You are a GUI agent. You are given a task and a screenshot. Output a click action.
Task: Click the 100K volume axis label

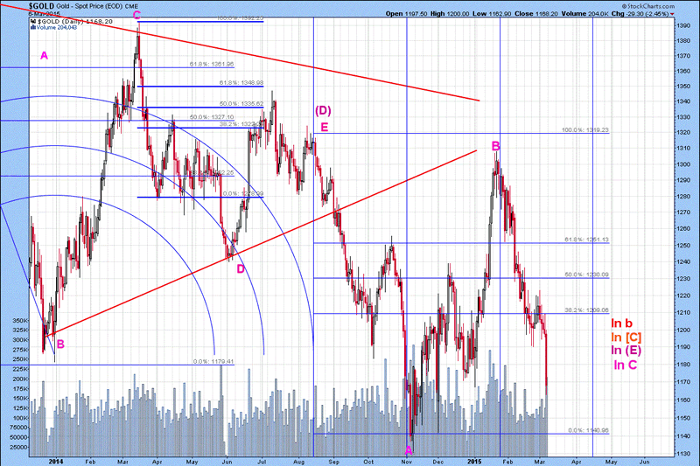point(20,418)
